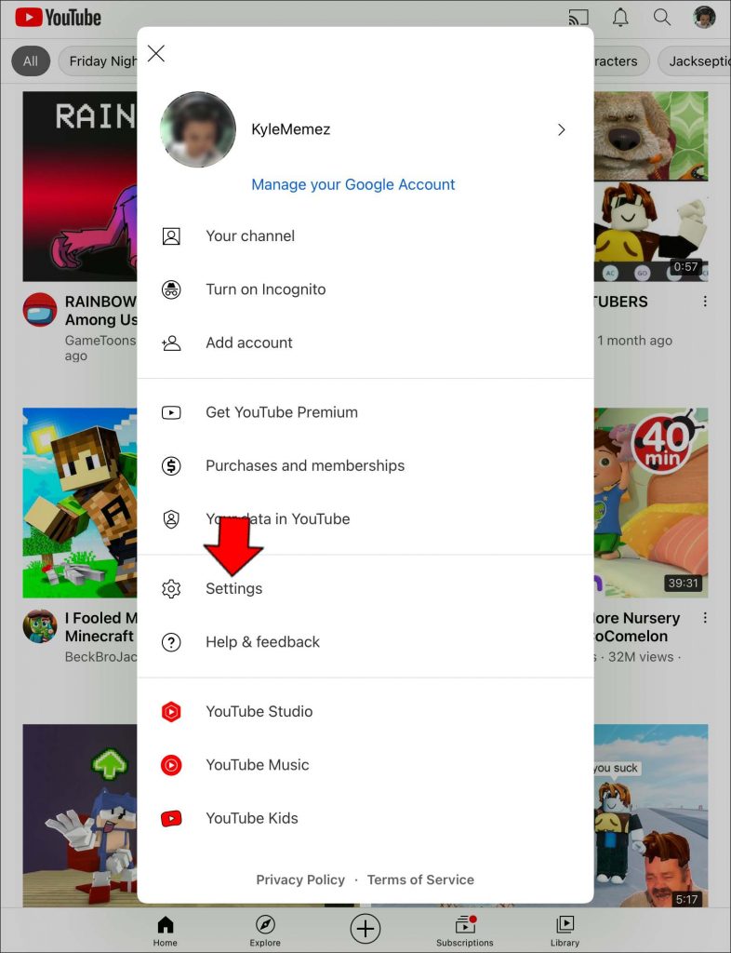Viewport: 731px width, 953px height.
Task: Select the All filter chip
Action: (x=30, y=60)
